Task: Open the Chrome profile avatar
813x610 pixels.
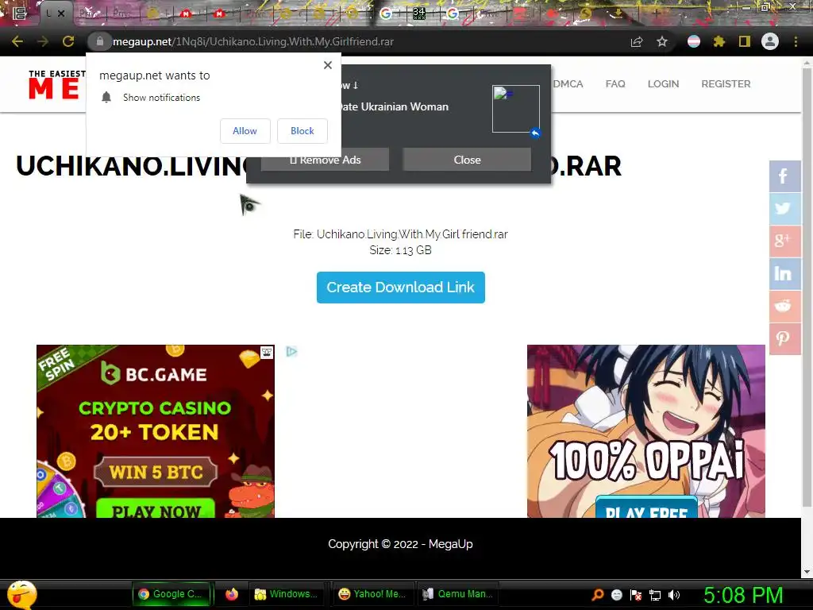Action: (770, 41)
